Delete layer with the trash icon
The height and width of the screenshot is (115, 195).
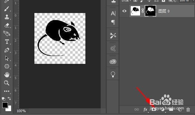(188, 110)
